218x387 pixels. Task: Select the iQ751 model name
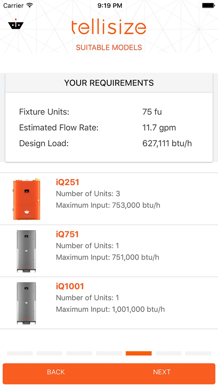[67, 234]
